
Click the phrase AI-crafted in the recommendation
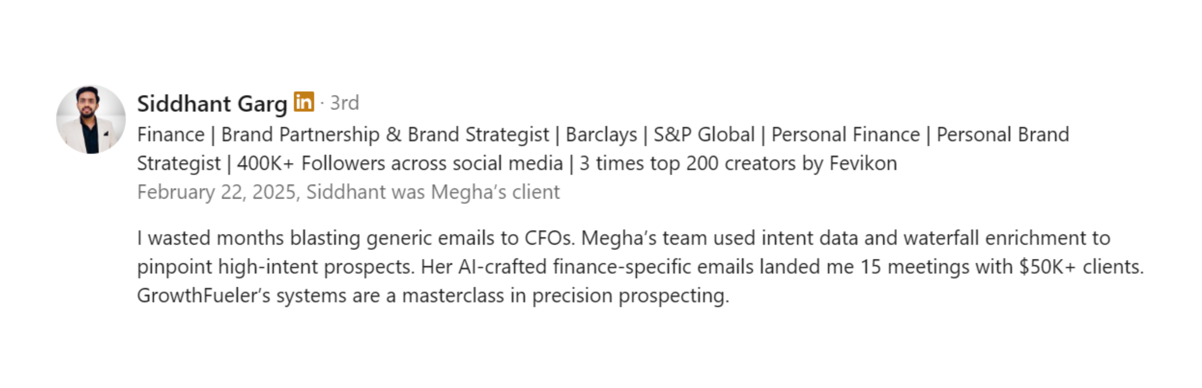502,267
